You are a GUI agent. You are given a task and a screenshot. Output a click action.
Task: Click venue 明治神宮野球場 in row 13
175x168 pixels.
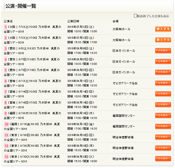[123, 159]
